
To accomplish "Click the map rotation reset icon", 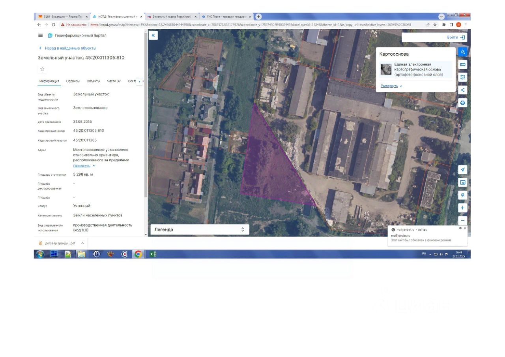I will coord(463,195).
